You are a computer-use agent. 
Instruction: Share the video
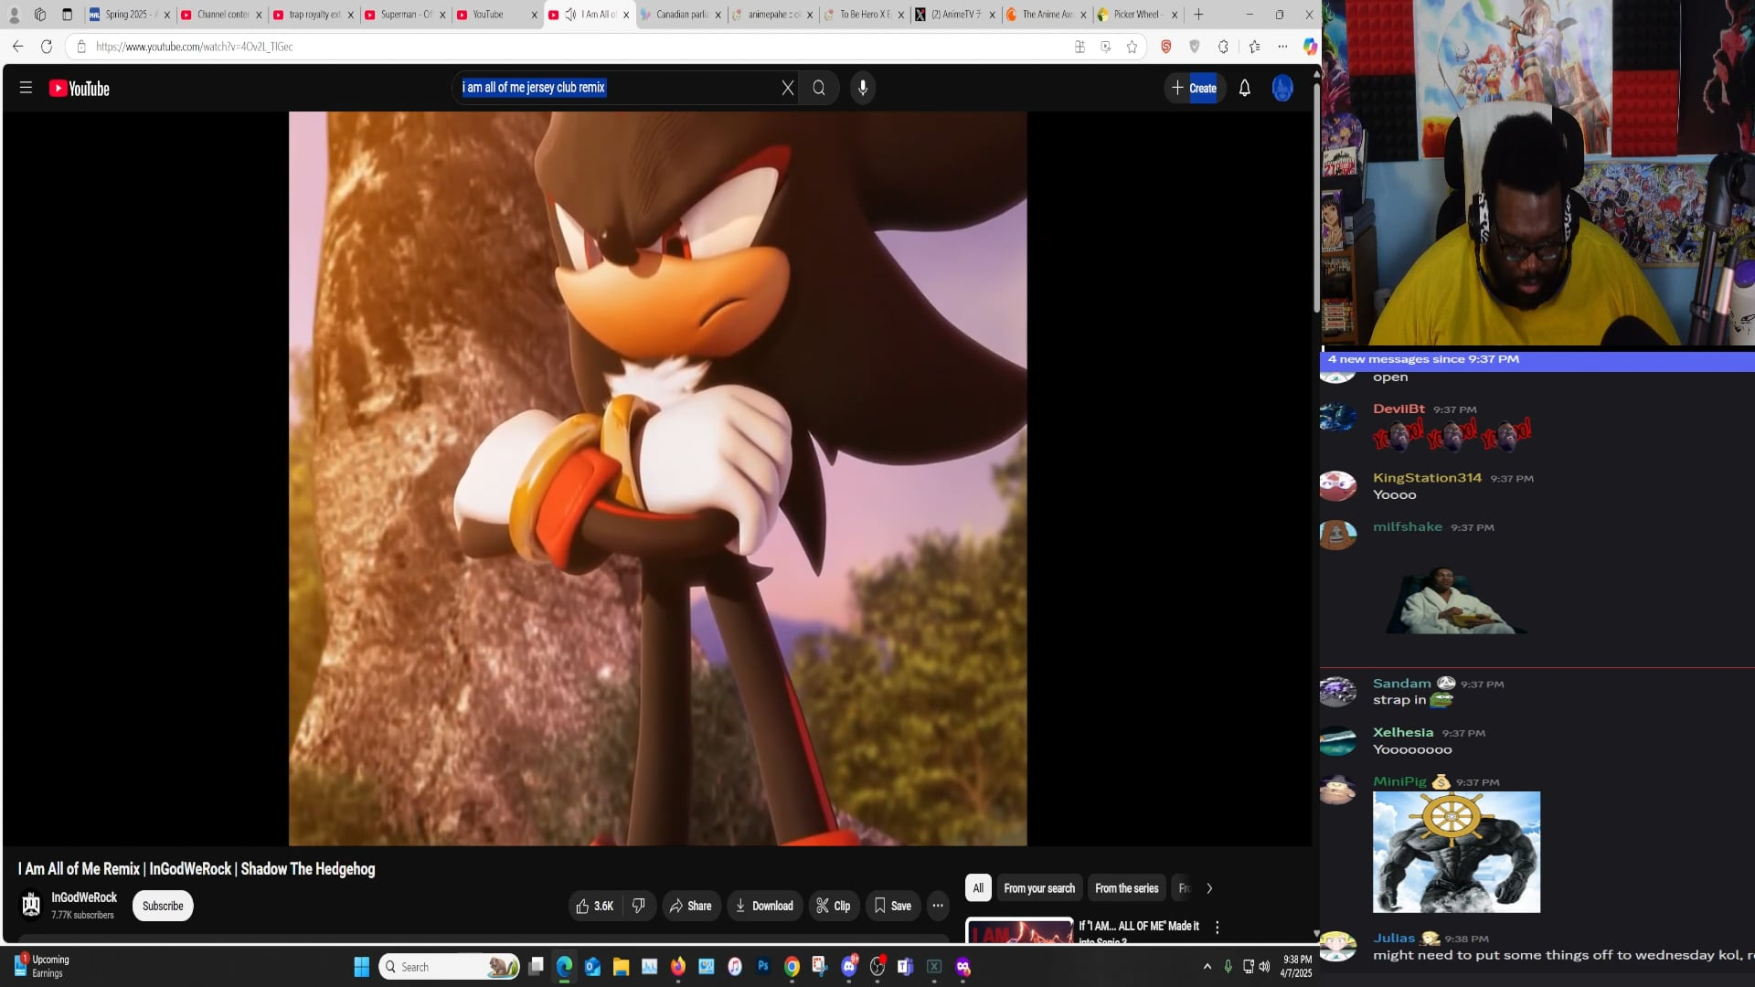(x=691, y=906)
